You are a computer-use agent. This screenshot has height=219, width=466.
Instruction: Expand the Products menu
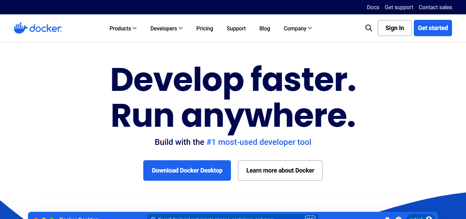click(x=123, y=28)
